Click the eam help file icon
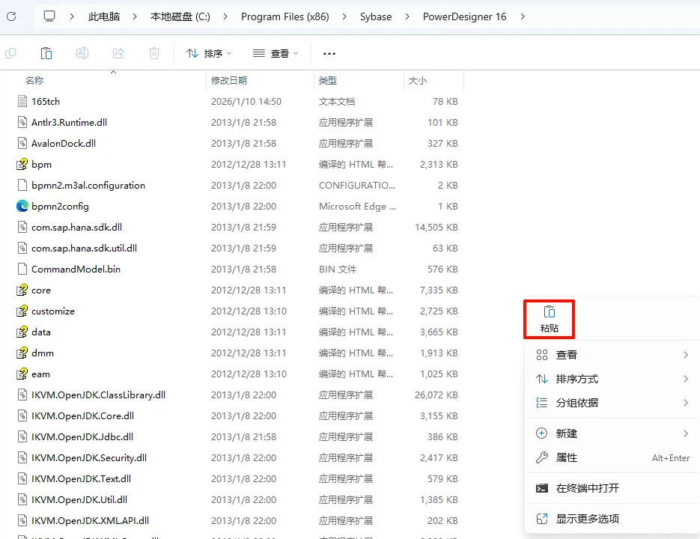This screenshot has width=700, height=539. [22, 374]
